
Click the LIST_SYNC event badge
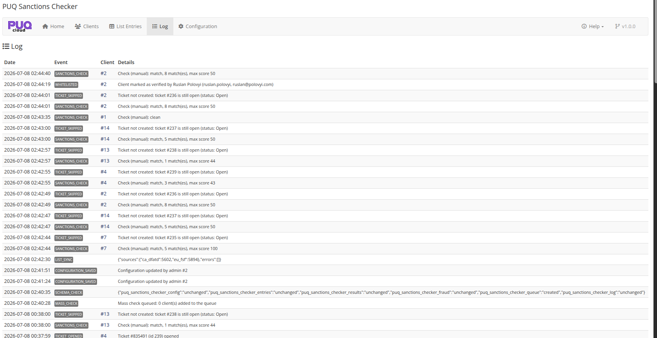[64, 259]
